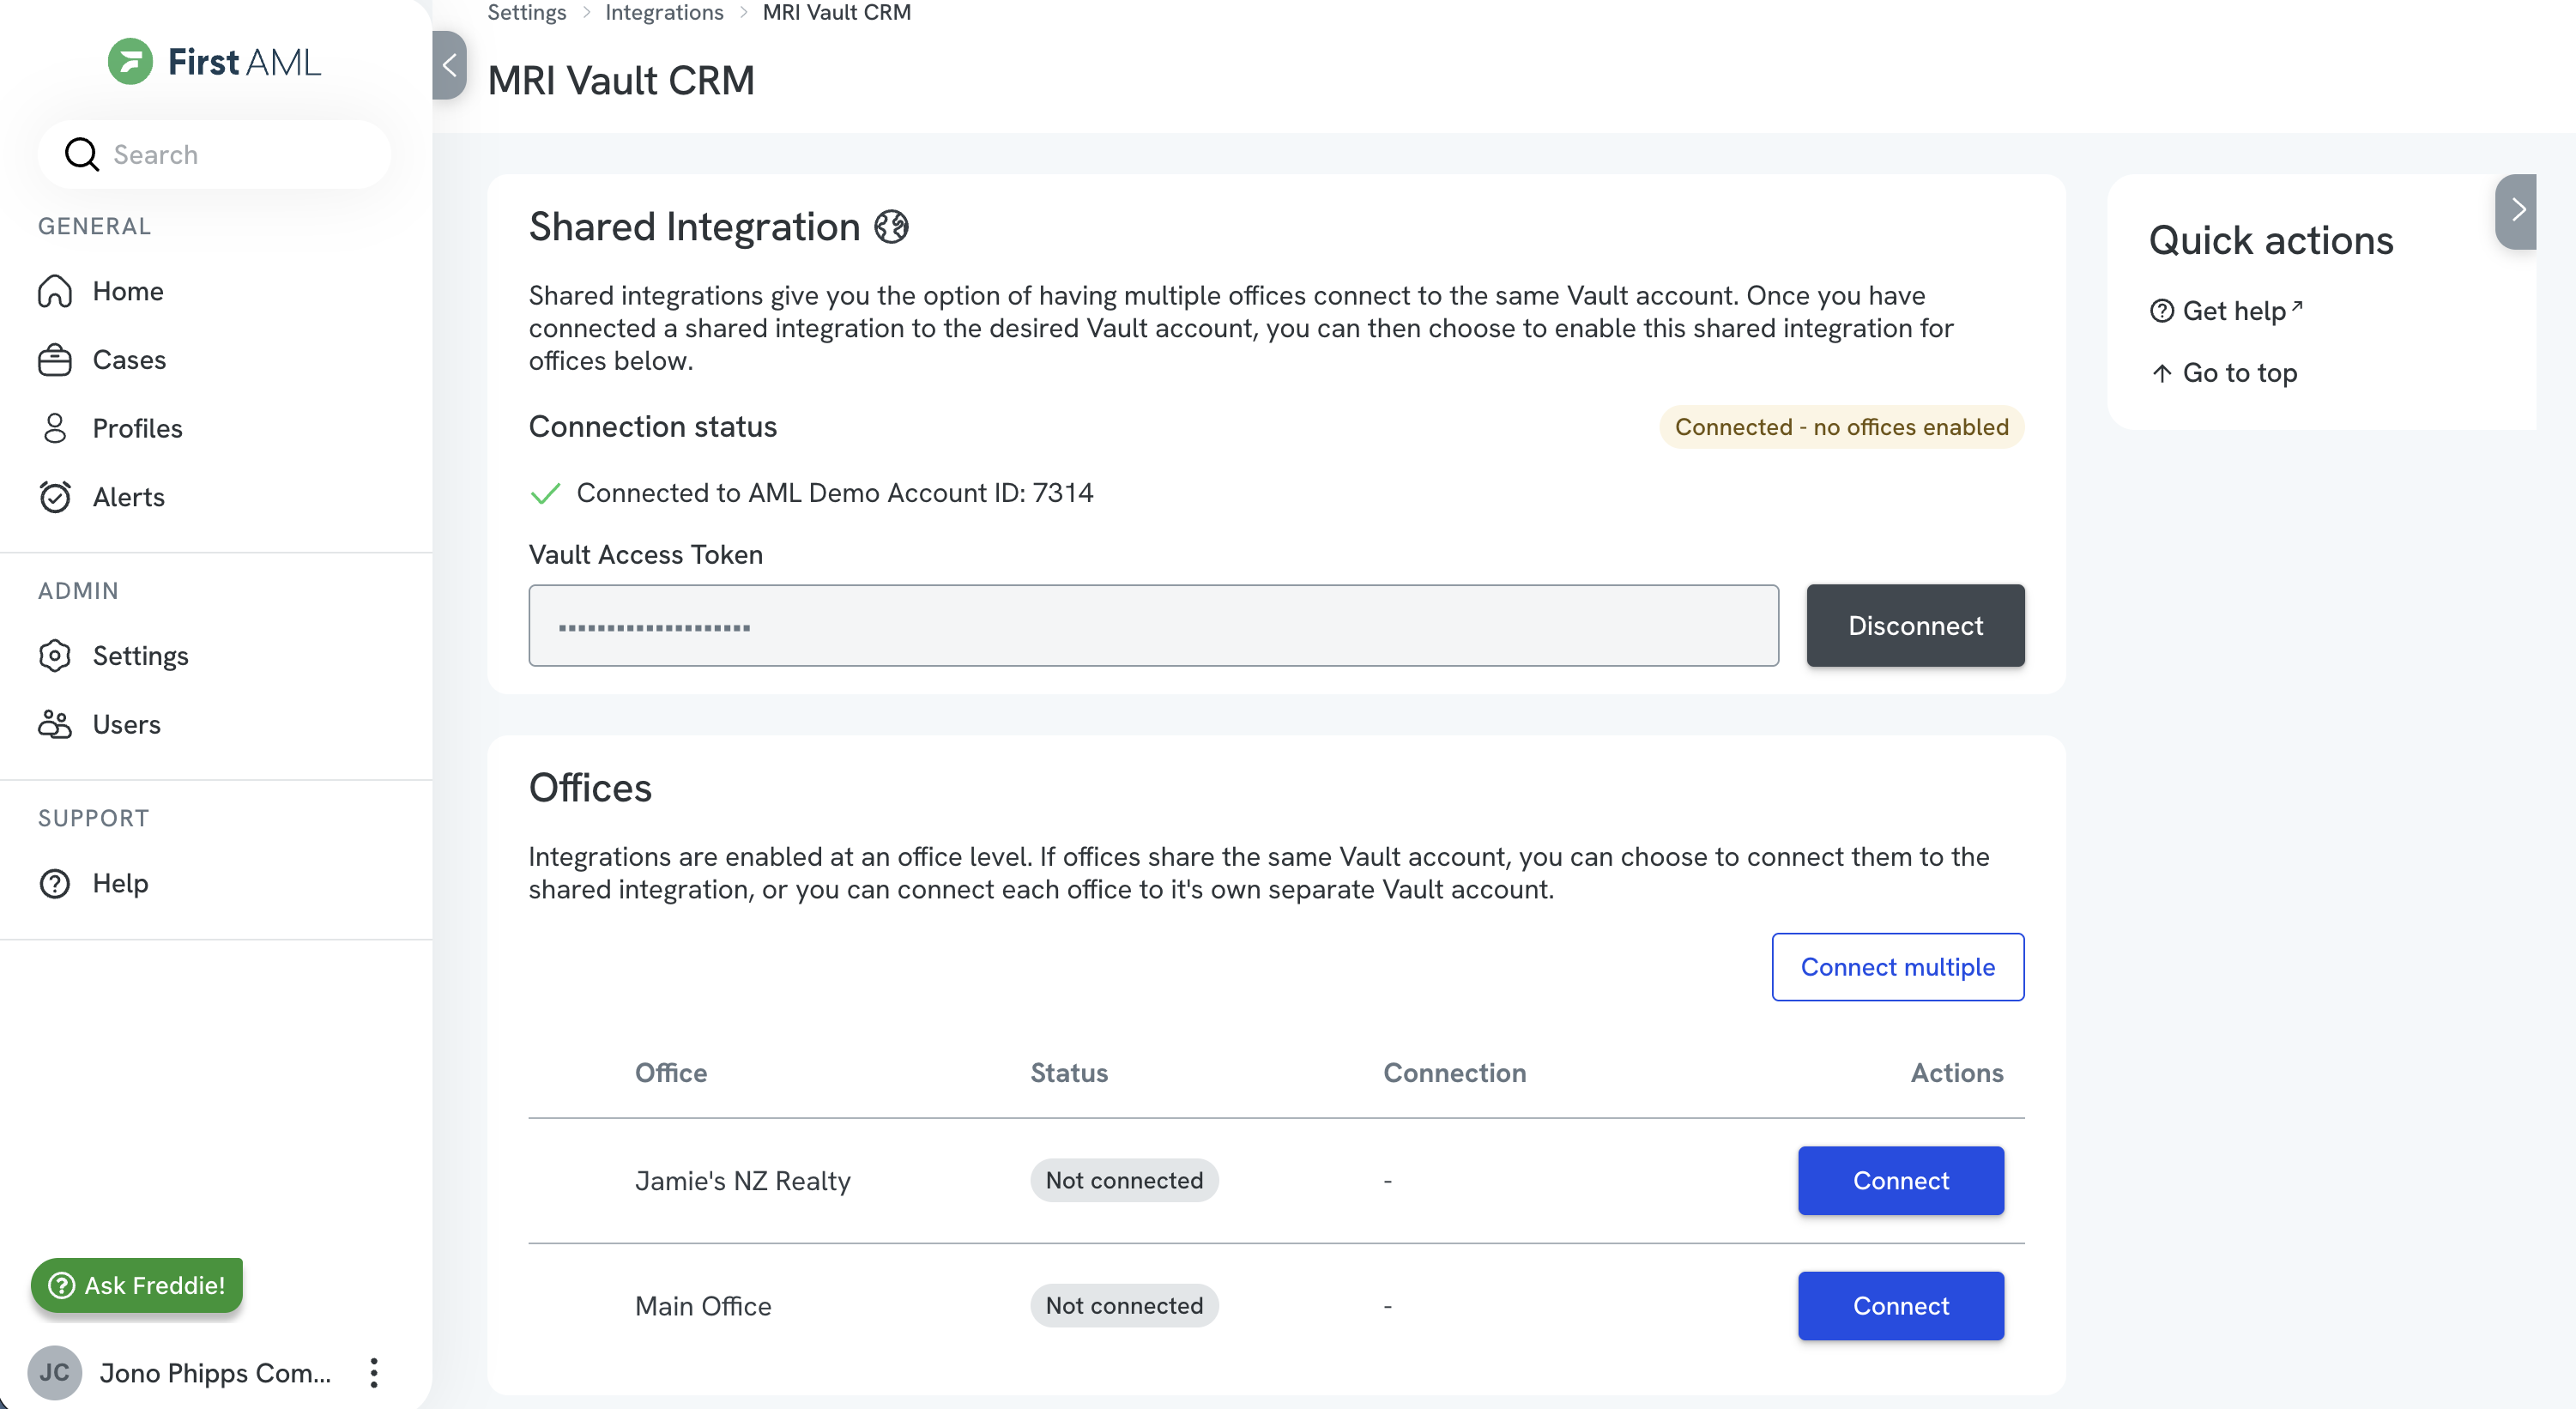Collapse the left sidebar with chevron
The image size is (2576, 1409).
pos(449,65)
